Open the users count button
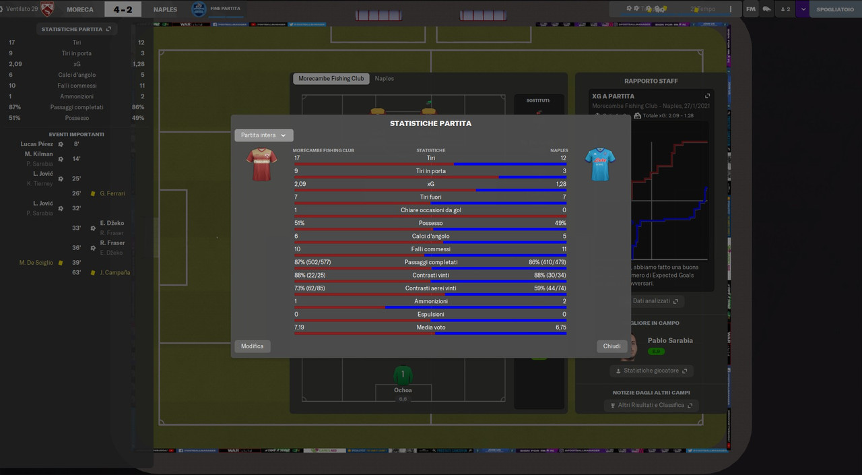 tap(785, 9)
